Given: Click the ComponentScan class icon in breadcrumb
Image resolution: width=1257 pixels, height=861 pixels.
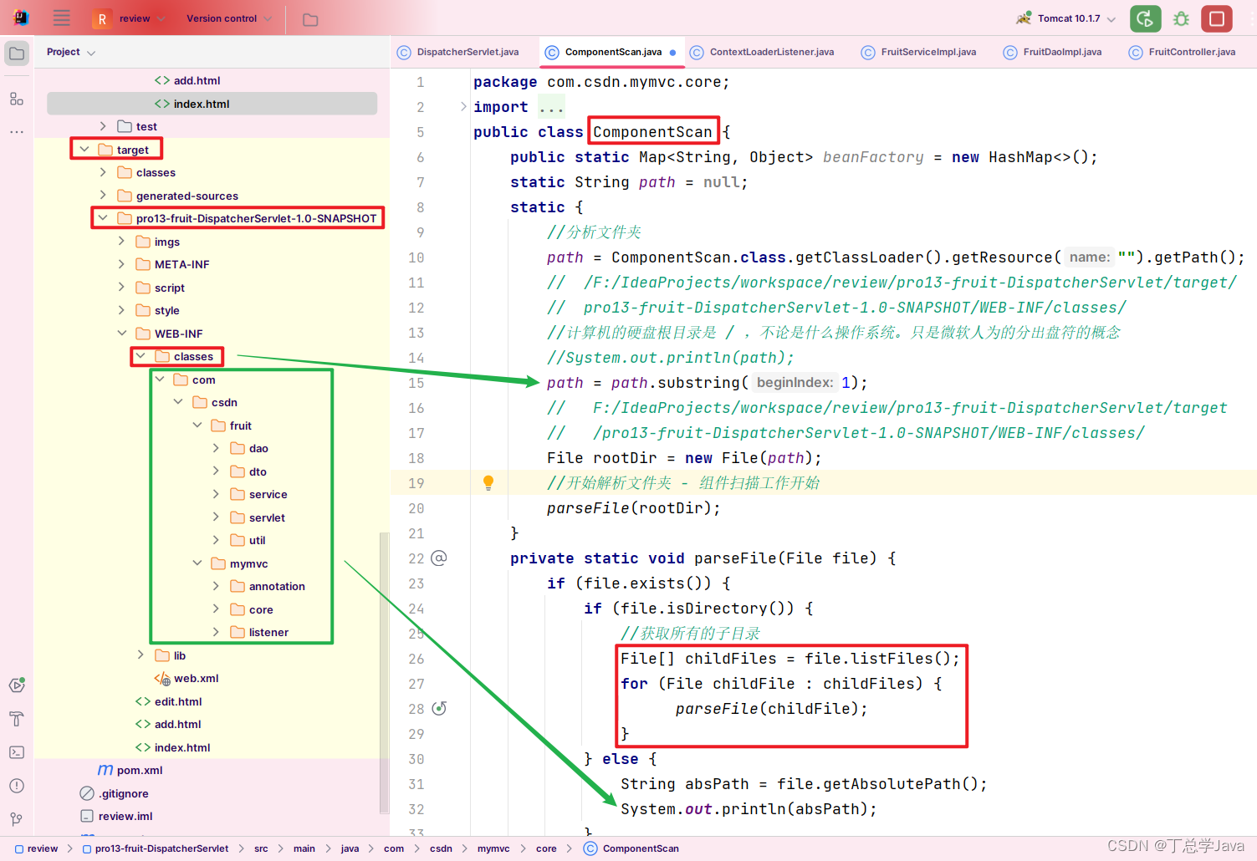Looking at the screenshot, I should [590, 848].
